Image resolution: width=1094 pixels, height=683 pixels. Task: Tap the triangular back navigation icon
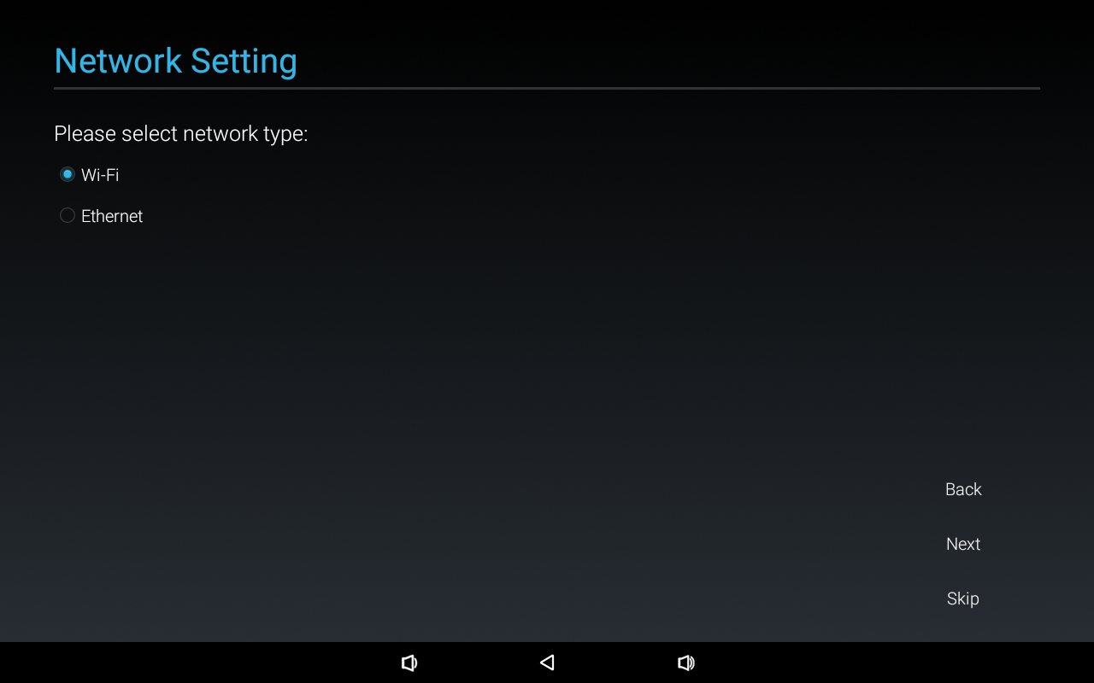pyautogui.click(x=547, y=663)
